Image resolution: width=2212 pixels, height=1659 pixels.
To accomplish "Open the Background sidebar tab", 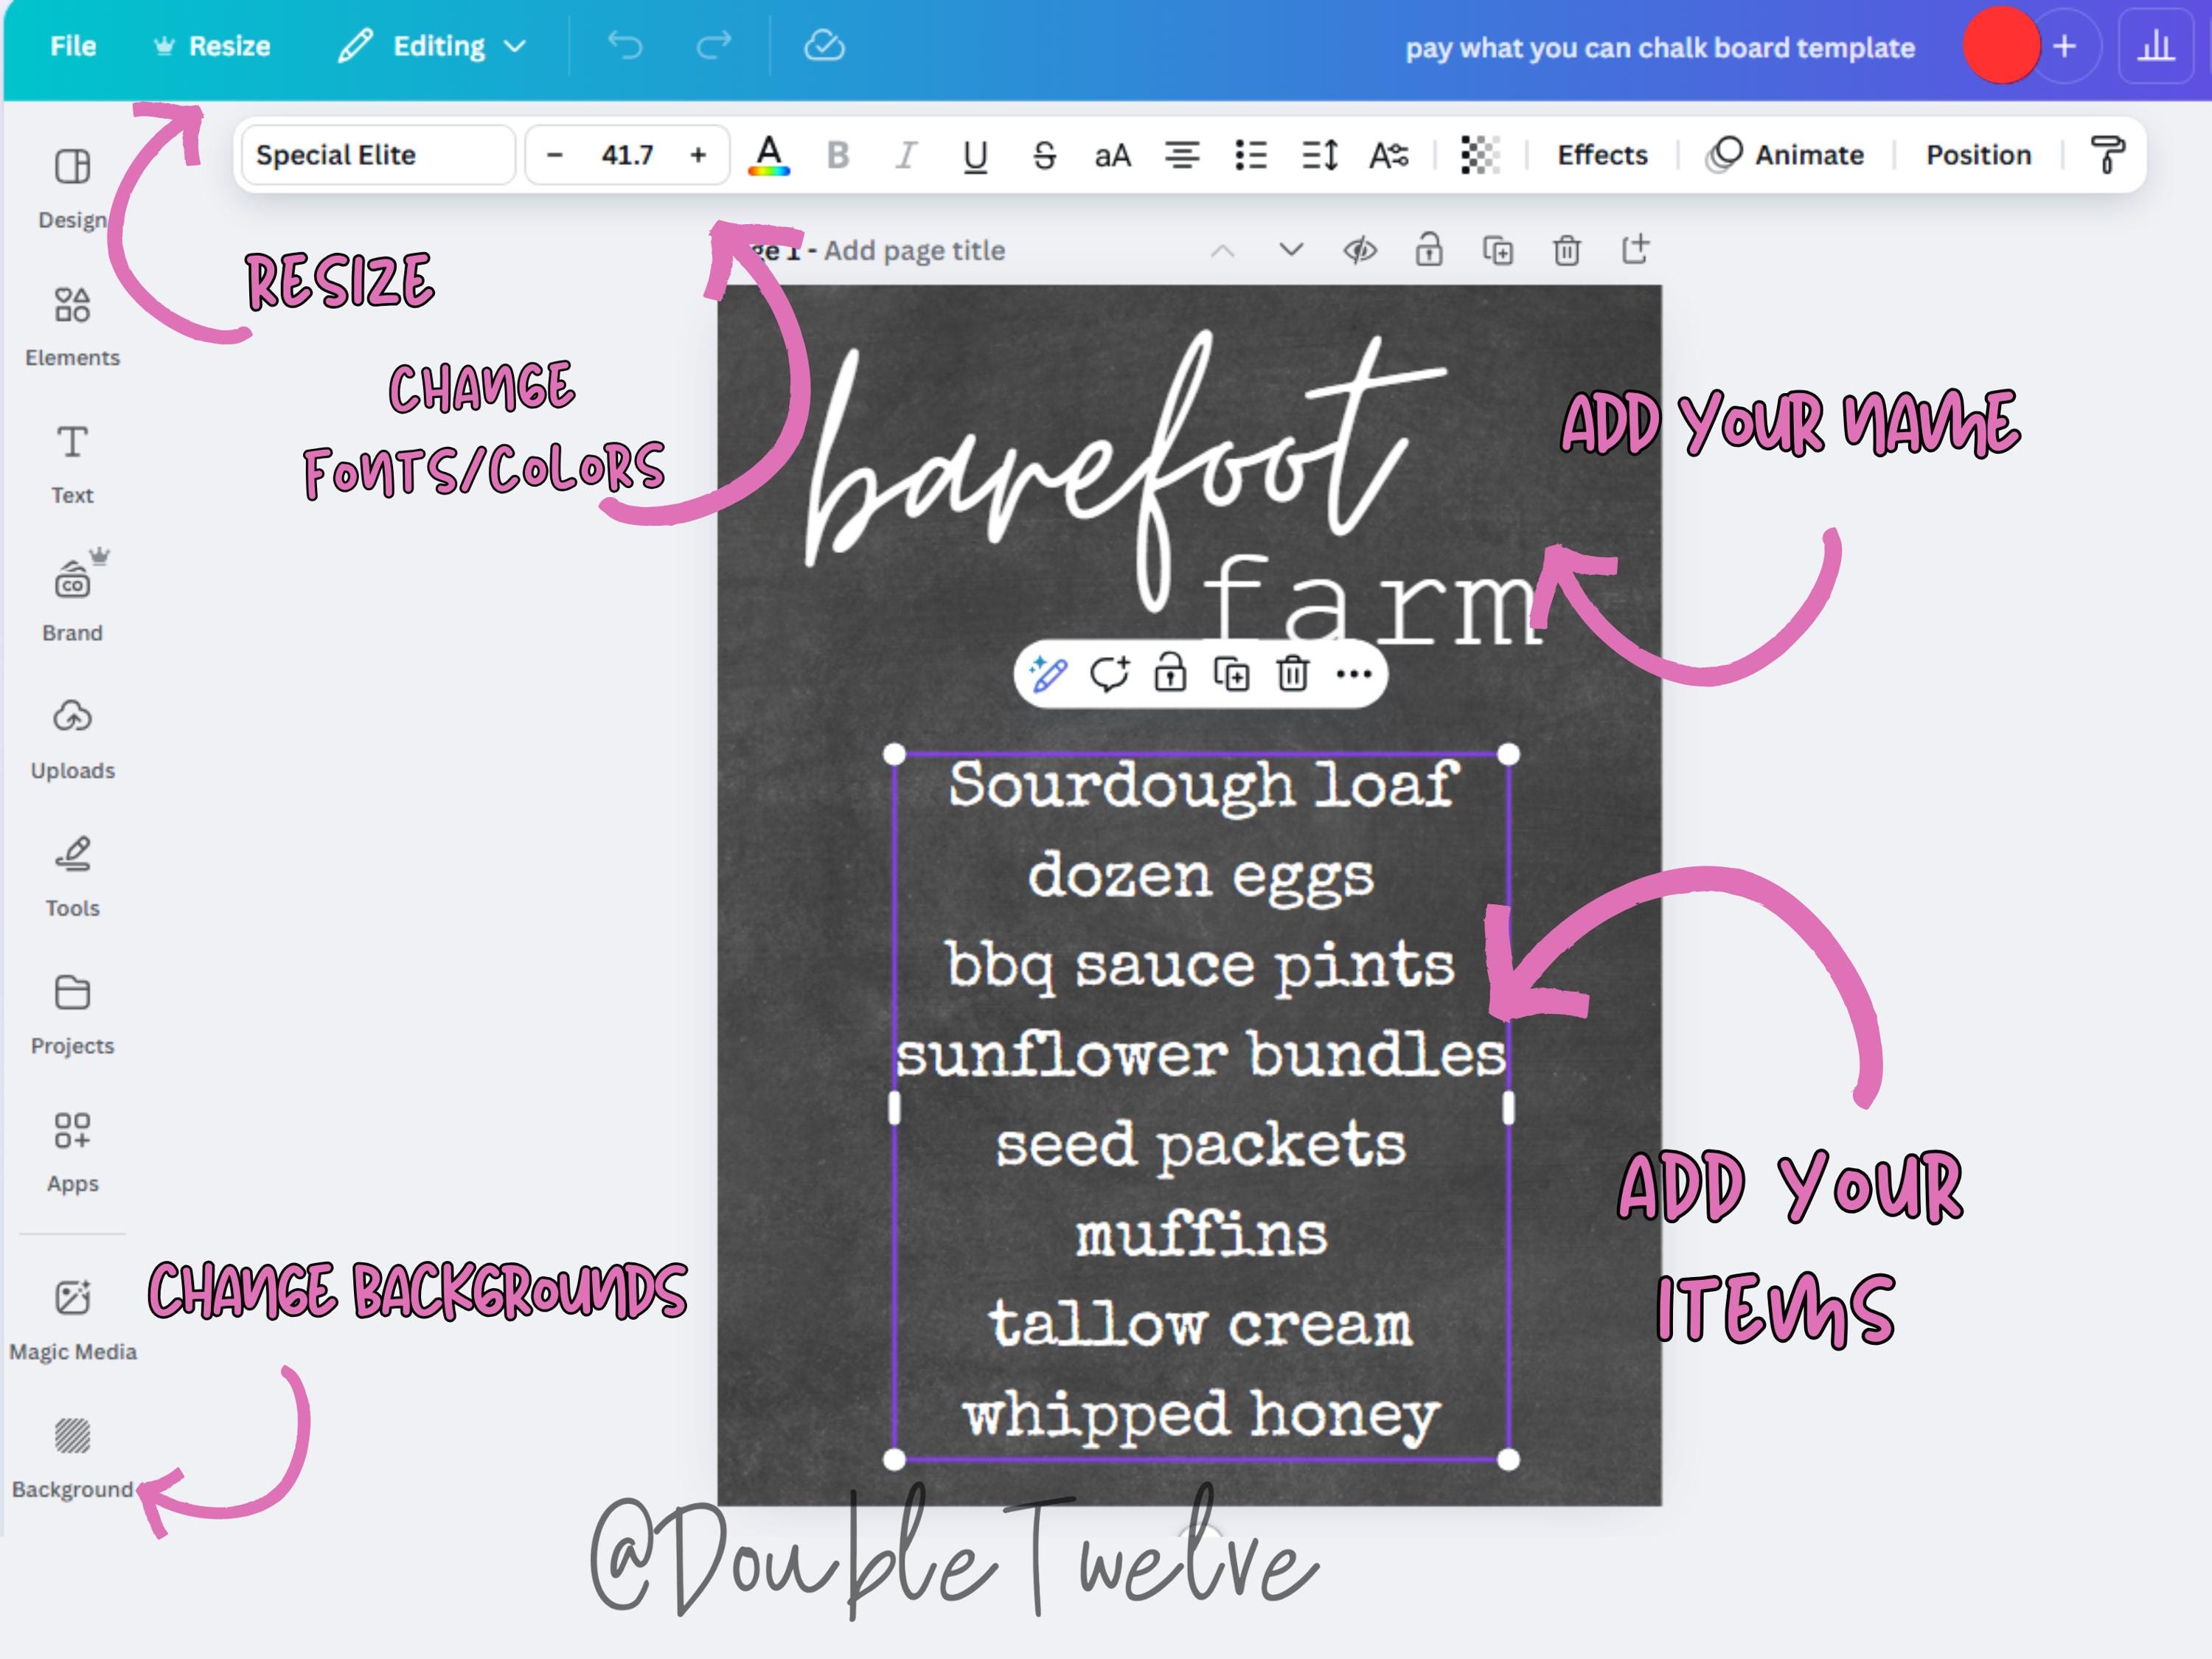I will (x=72, y=1458).
